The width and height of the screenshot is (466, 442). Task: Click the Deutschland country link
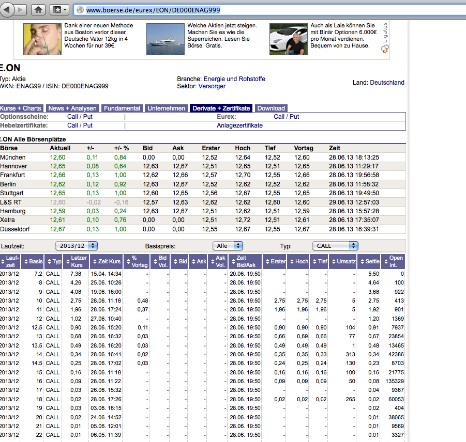click(387, 83)
